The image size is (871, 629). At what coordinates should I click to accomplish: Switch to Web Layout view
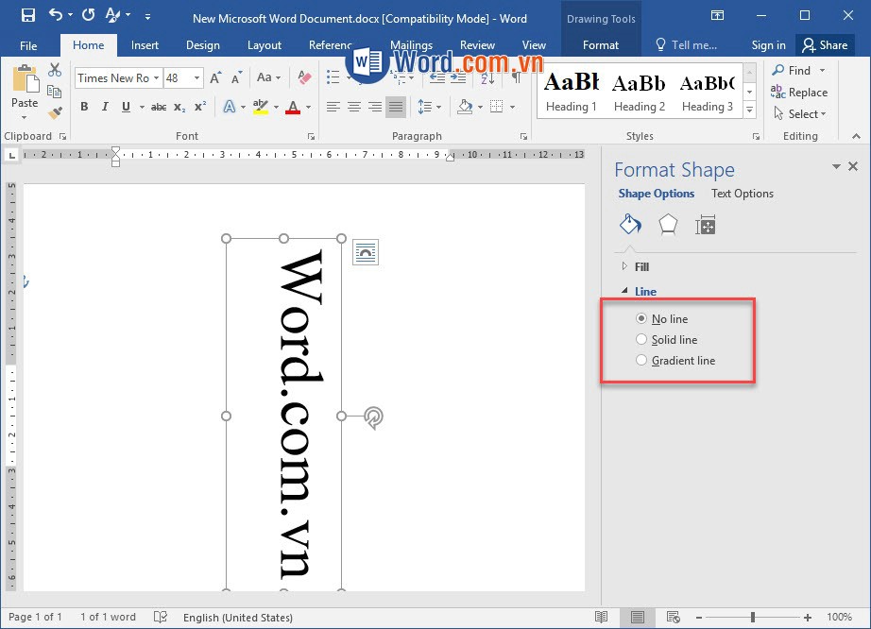pos(674,617)
